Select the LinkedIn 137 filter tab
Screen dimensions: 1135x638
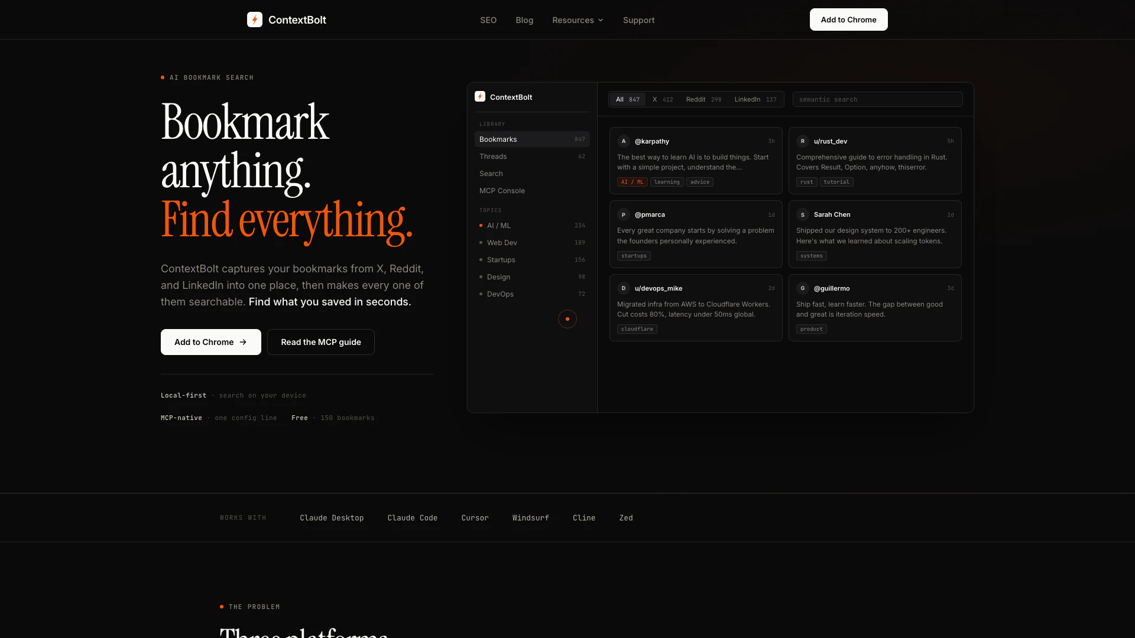tap(755, 99)
